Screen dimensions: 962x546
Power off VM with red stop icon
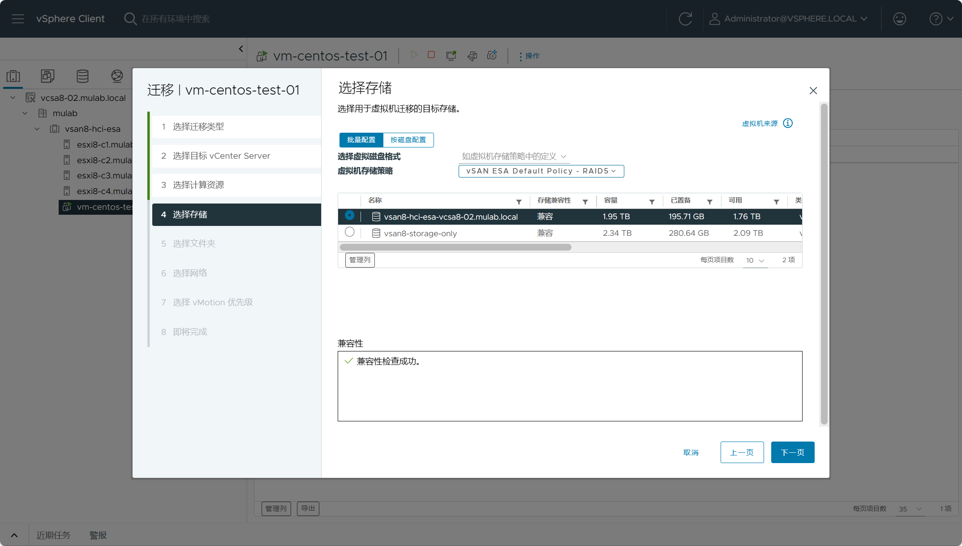tap(431, 55)
